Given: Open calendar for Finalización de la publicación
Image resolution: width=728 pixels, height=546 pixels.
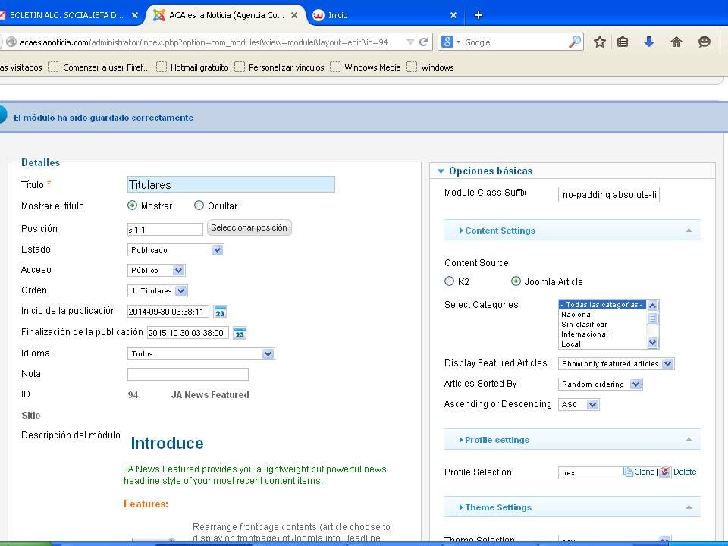Looking at the screenshot, I should 240,333.
